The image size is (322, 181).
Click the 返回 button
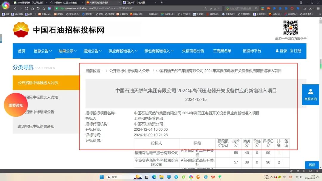312,165
